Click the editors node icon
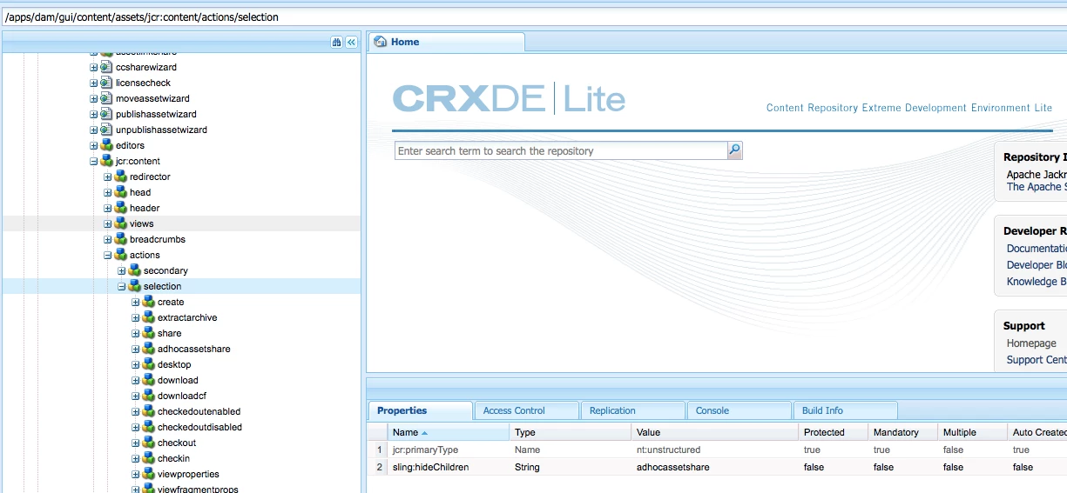This screenshot has height=493, width=1067. pyautogui.click(x=106, y=145)
